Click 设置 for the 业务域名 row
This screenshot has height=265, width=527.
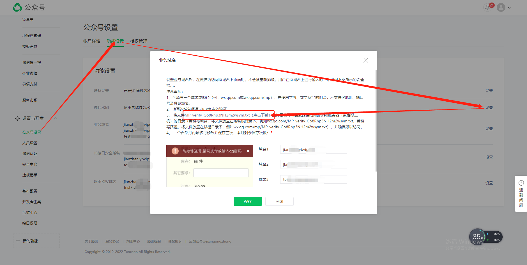489,129
